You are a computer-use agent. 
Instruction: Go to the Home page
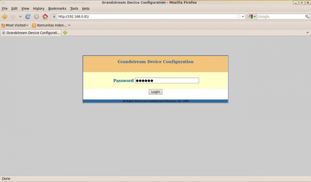tap(45, 17)
